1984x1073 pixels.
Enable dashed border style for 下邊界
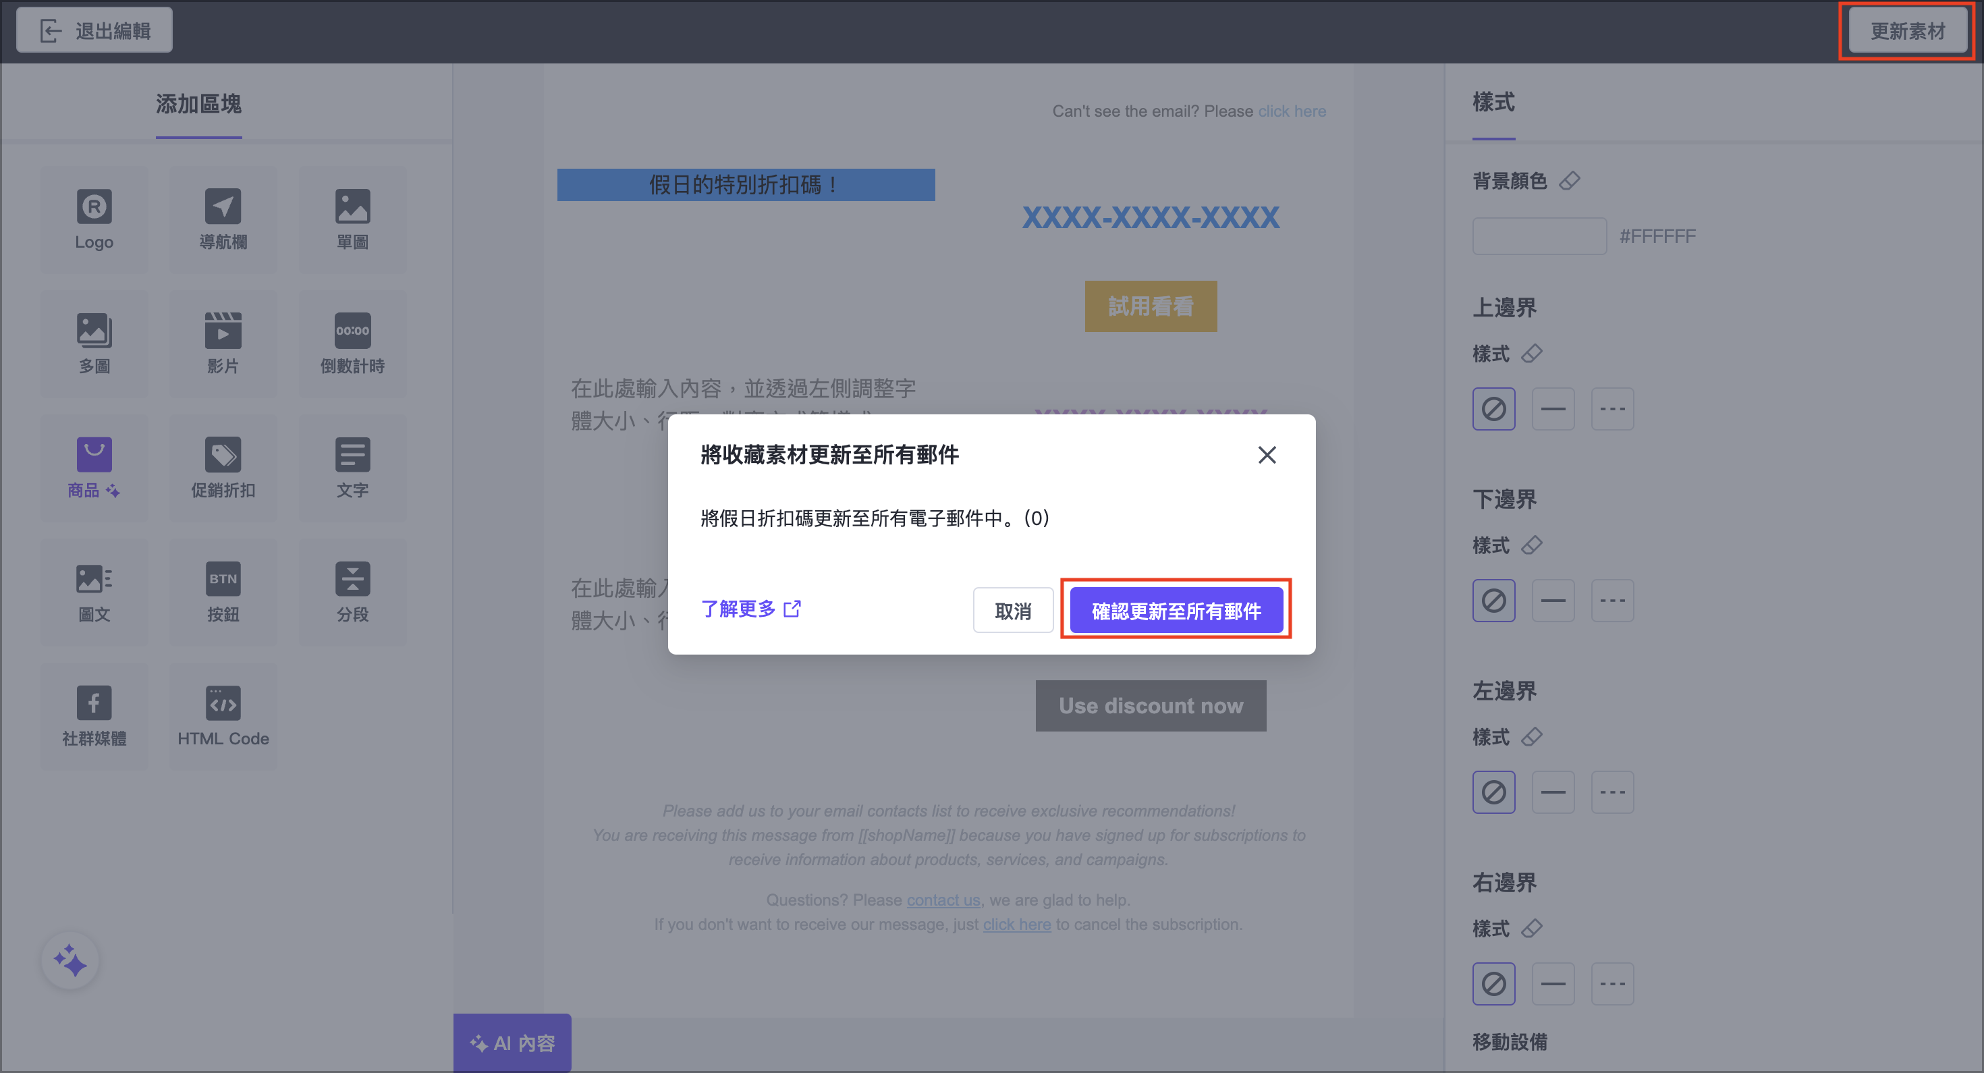[1612, 600]
